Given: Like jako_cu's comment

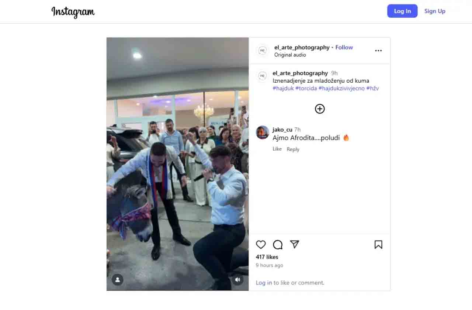Looking at the screenshot, I should 277,149.
